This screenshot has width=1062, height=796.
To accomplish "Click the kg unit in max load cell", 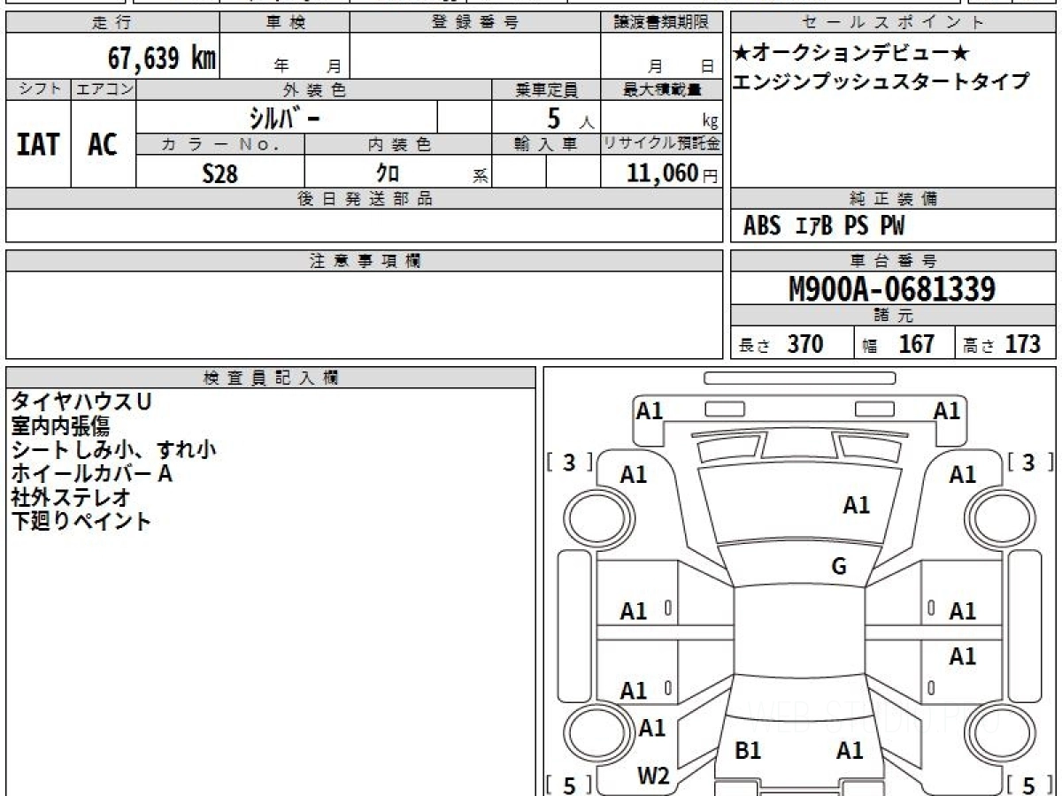I will [710, 122].
